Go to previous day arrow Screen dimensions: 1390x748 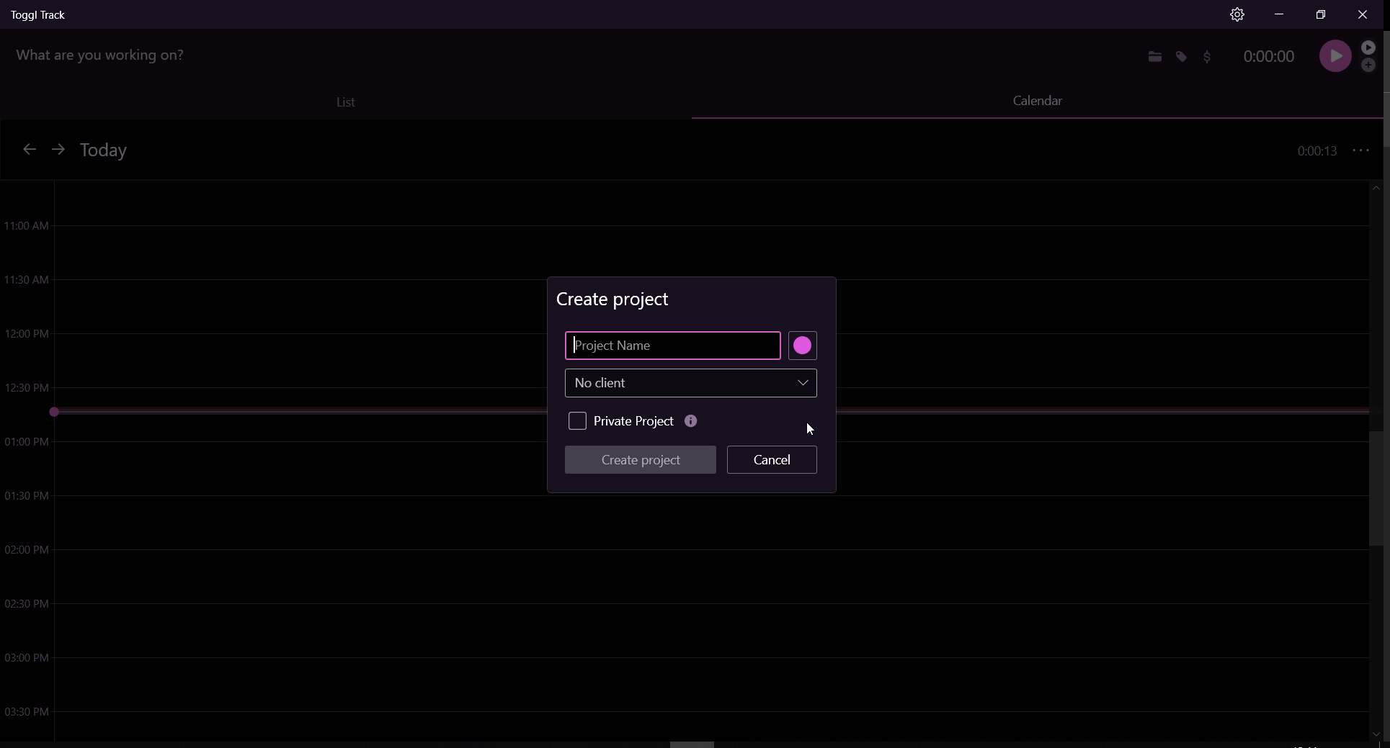point(30,149)
